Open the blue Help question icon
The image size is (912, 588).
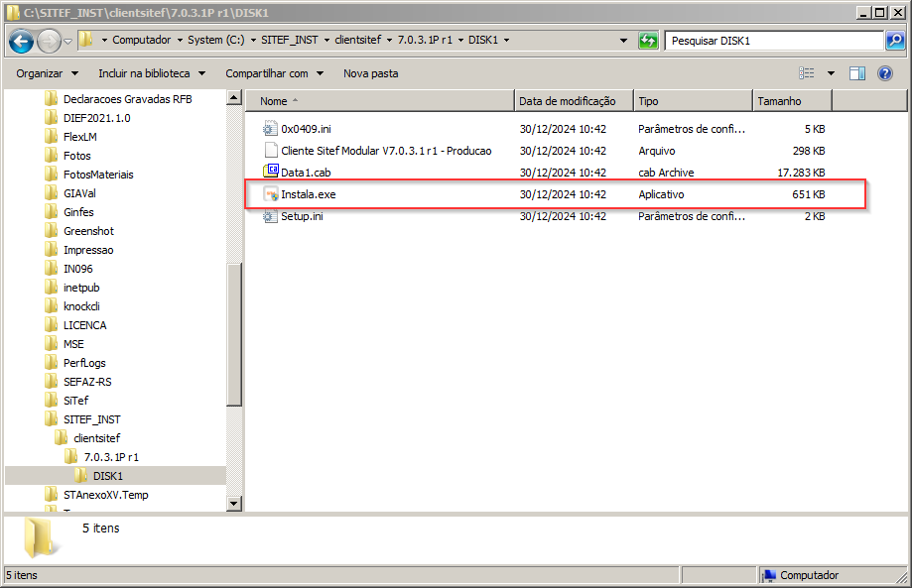coord(885,73)
